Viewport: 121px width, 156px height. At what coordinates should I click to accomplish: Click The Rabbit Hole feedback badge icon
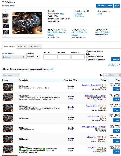tap(104, 96)
